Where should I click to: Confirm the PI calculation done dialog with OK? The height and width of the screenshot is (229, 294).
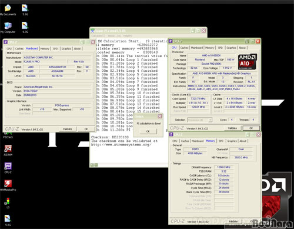coord(148,131)
